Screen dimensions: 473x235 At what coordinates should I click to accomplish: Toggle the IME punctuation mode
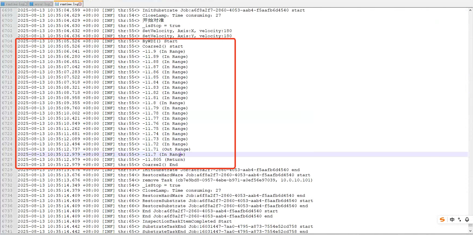coord(459,220)
